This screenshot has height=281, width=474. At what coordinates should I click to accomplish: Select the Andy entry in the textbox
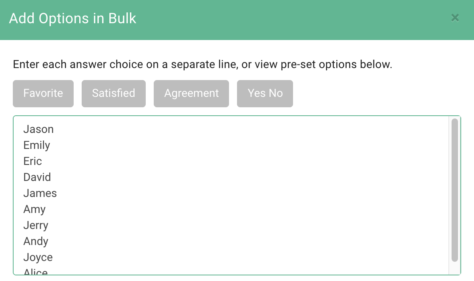tap(36, 241)
